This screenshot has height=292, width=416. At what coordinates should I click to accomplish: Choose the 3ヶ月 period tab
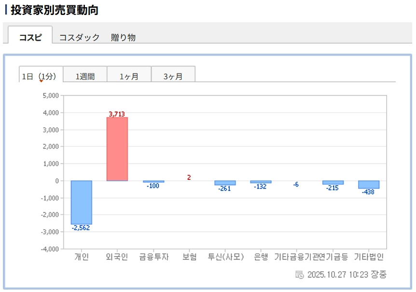point(173,76)
